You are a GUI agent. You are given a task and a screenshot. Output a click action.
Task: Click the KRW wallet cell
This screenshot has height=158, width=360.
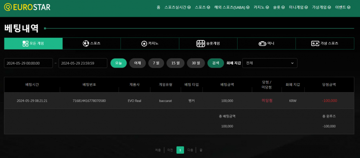coord(293,101)
